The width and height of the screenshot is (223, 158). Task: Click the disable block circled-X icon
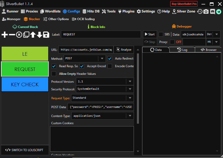click(19, 35)
